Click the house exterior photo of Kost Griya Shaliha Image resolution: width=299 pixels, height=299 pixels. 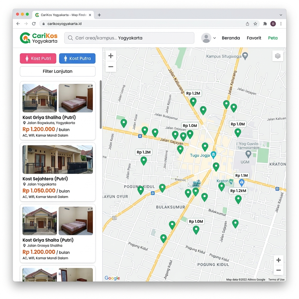pyautogui.click(x=40, y=98)
